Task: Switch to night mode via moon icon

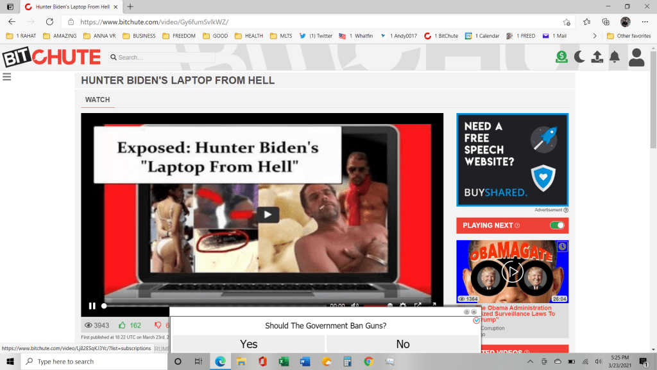Action: click(x=579, y=57)
